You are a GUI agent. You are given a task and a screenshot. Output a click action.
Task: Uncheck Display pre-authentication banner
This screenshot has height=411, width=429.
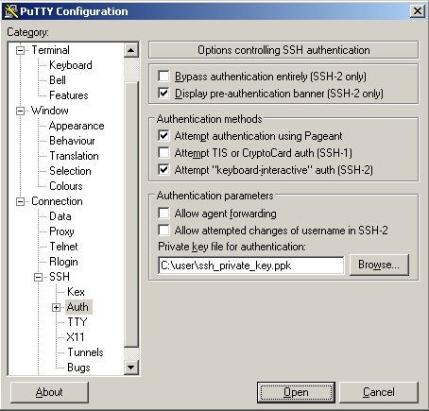[163, 94]
